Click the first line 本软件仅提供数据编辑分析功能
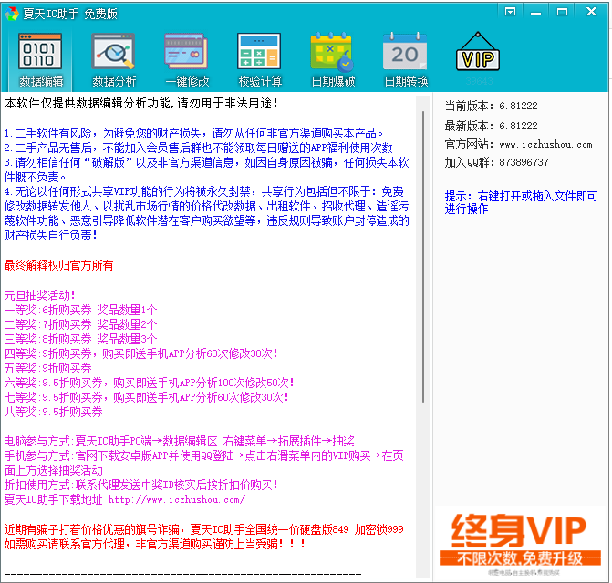Image resolution: width=612 pixels, height=583 pixels. (141, 103)
